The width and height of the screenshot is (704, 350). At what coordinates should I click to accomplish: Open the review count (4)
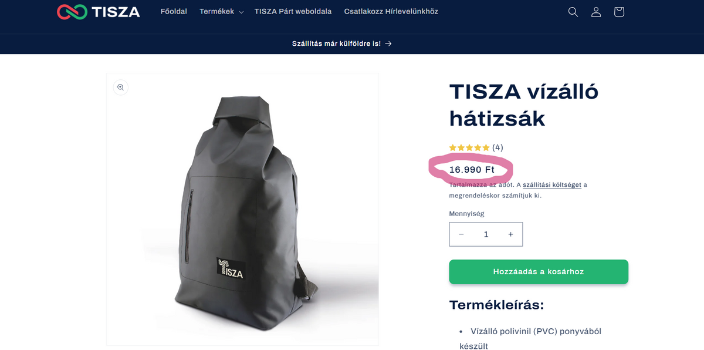click(497, 147)
